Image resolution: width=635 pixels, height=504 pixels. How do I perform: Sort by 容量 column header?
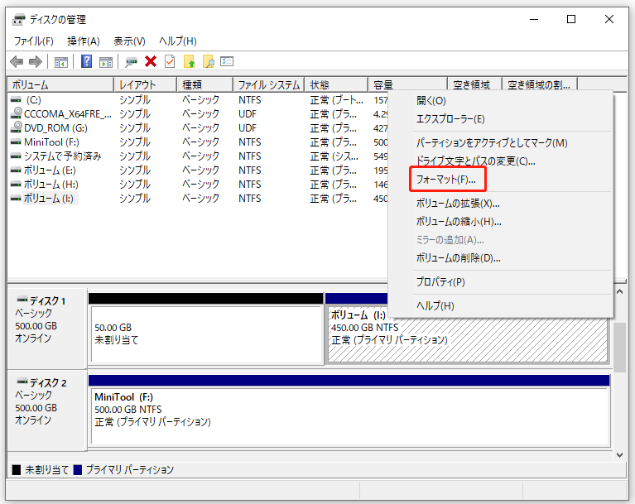pyautogui.click(x=408, y=85)
